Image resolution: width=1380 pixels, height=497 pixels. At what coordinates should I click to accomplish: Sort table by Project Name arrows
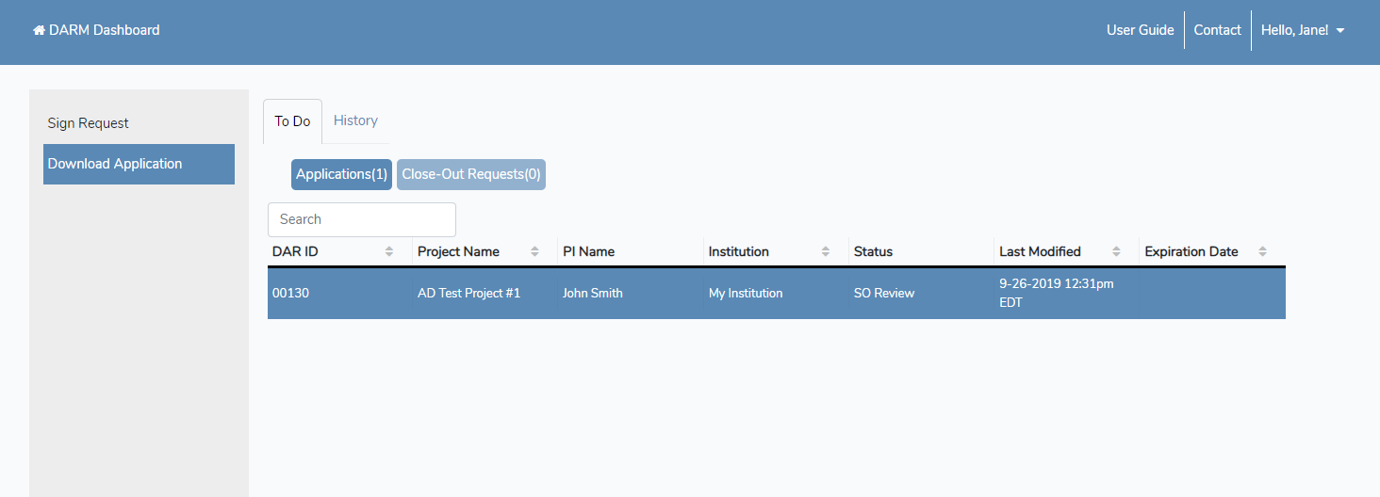(534, 251)
